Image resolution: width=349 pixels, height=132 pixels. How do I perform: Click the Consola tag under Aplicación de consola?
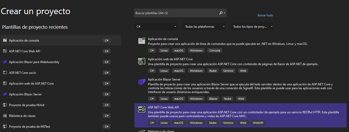215,50
